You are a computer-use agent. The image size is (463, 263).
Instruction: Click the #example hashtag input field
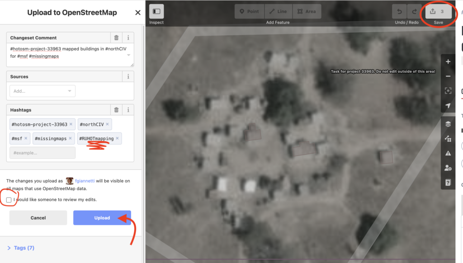[x=43, y=153]
